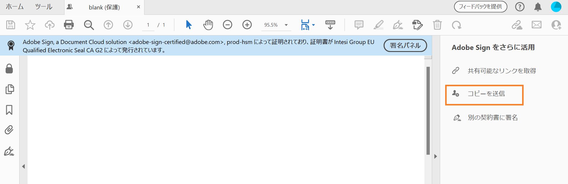Select the highlighter pen tool
The height and width of the screenshot is (184, 568).
(378, 25)
